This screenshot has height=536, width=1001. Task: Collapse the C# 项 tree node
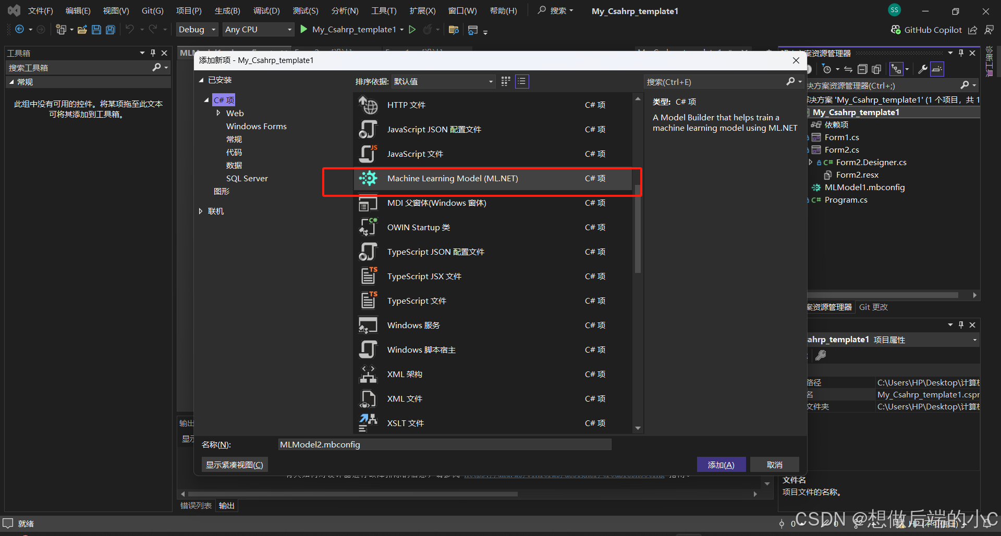pos(207,99)
